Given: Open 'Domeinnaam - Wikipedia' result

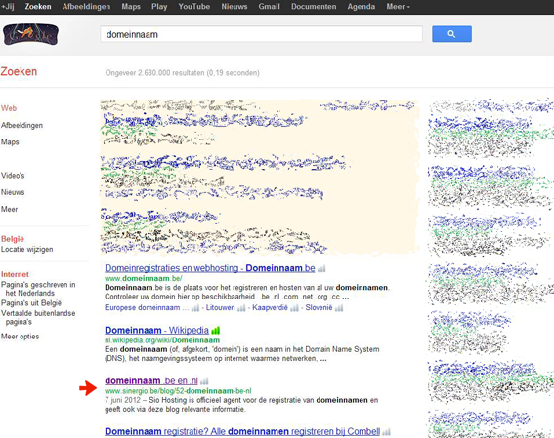Looking at the screenshot, I should [x=156, y=330].
